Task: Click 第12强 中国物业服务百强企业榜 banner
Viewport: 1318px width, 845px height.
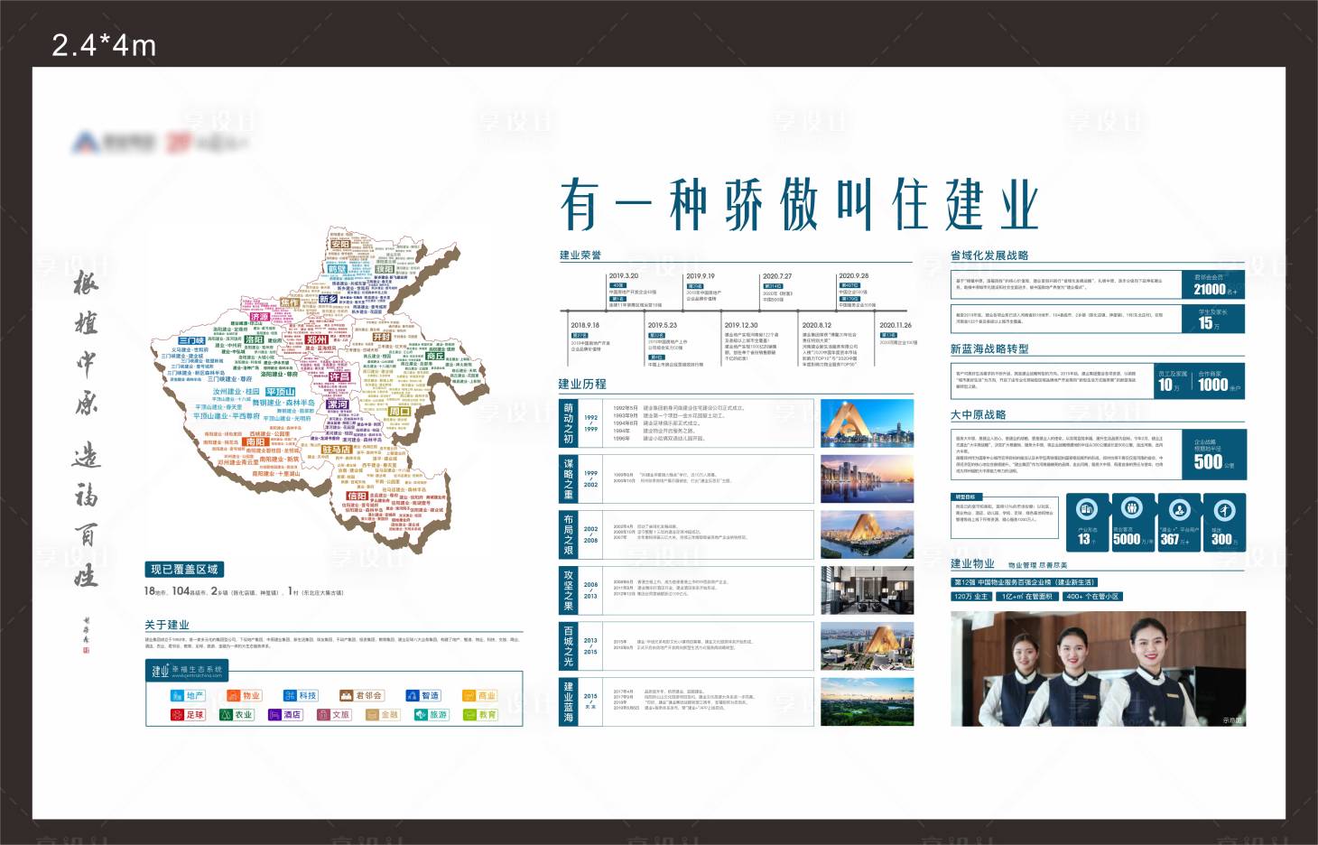Action: 1025,582
